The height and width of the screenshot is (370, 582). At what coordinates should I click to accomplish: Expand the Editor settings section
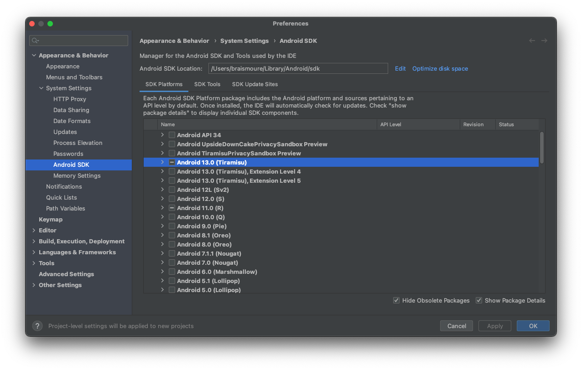point(34,230)
